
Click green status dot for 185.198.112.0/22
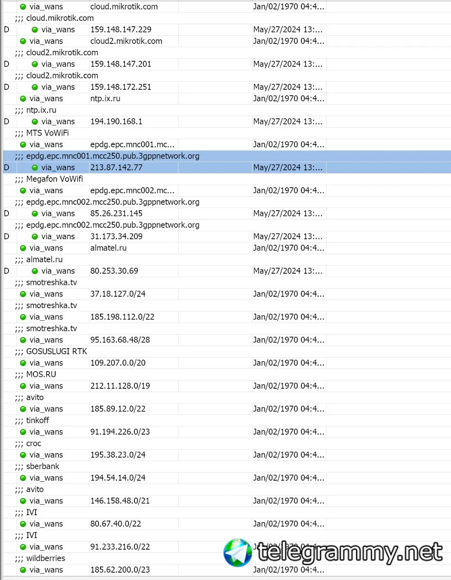[x=23, y=317]
